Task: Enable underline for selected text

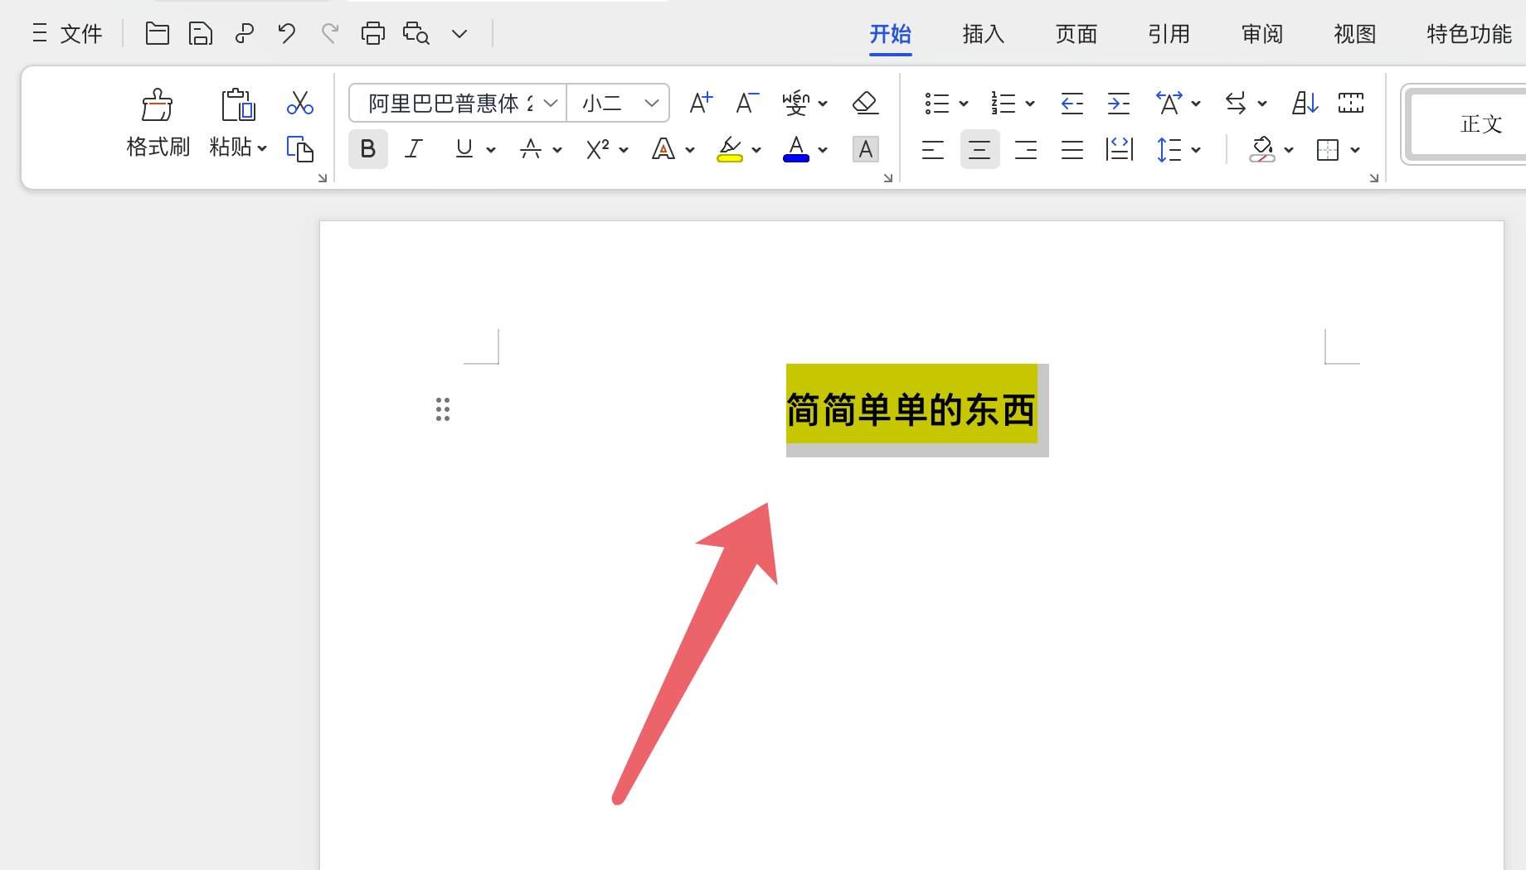Action: point(462,149)
